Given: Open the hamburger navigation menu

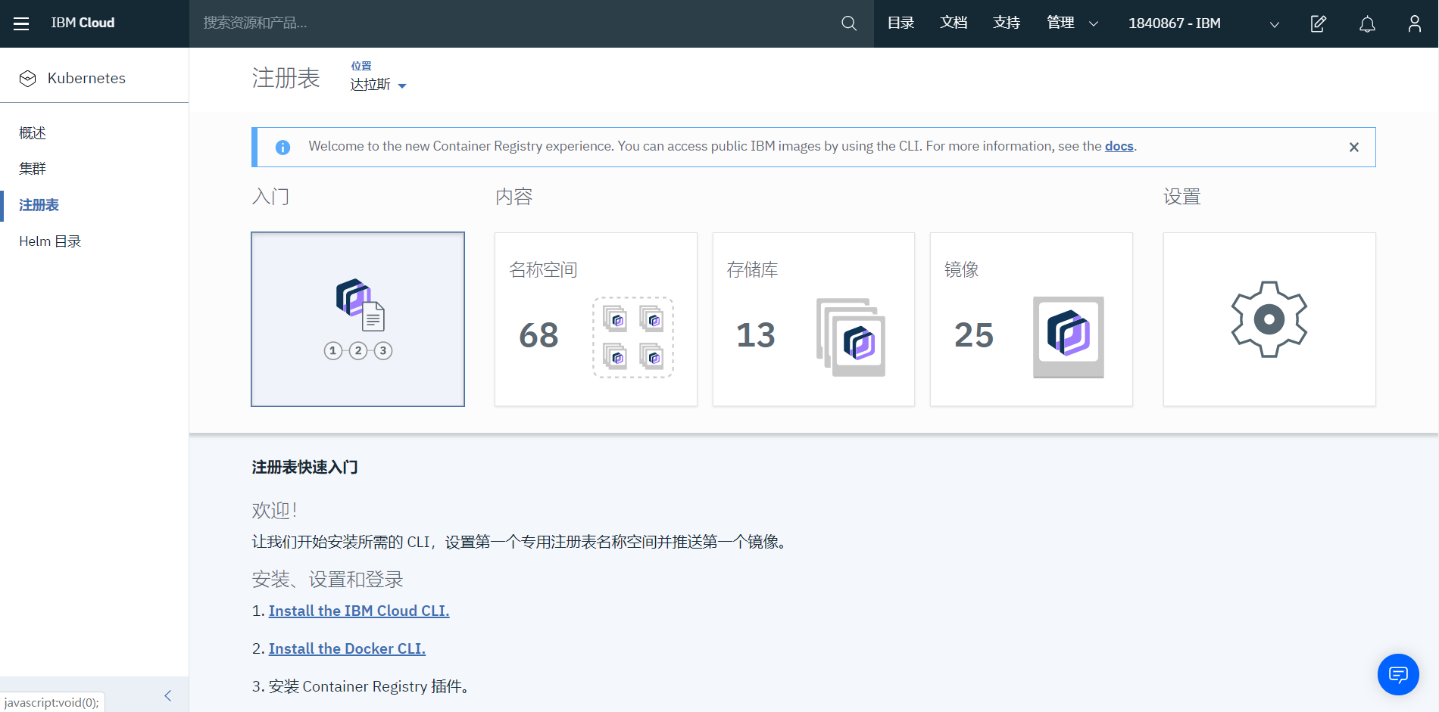Looking at the screenshot, I should tap(21, 23).
